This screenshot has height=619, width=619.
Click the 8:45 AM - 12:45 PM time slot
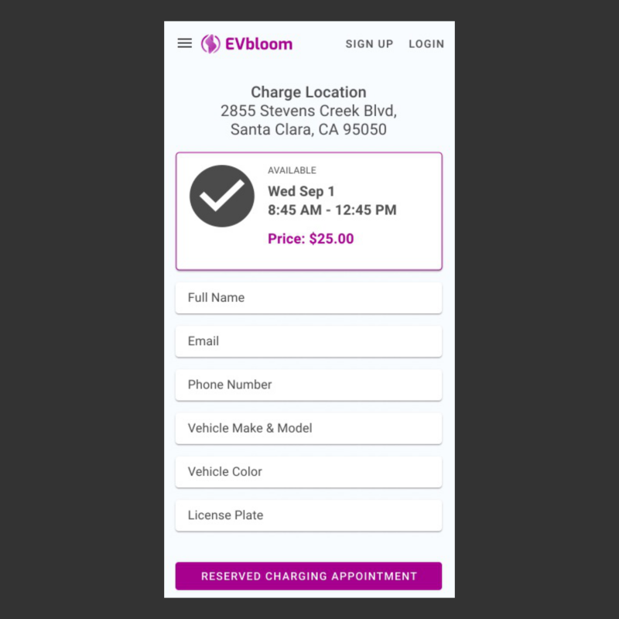[x=332, y=210]
